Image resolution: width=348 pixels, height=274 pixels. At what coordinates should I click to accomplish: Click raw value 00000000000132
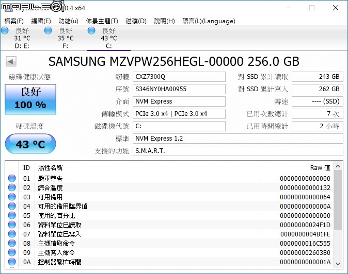coord(305,187)
